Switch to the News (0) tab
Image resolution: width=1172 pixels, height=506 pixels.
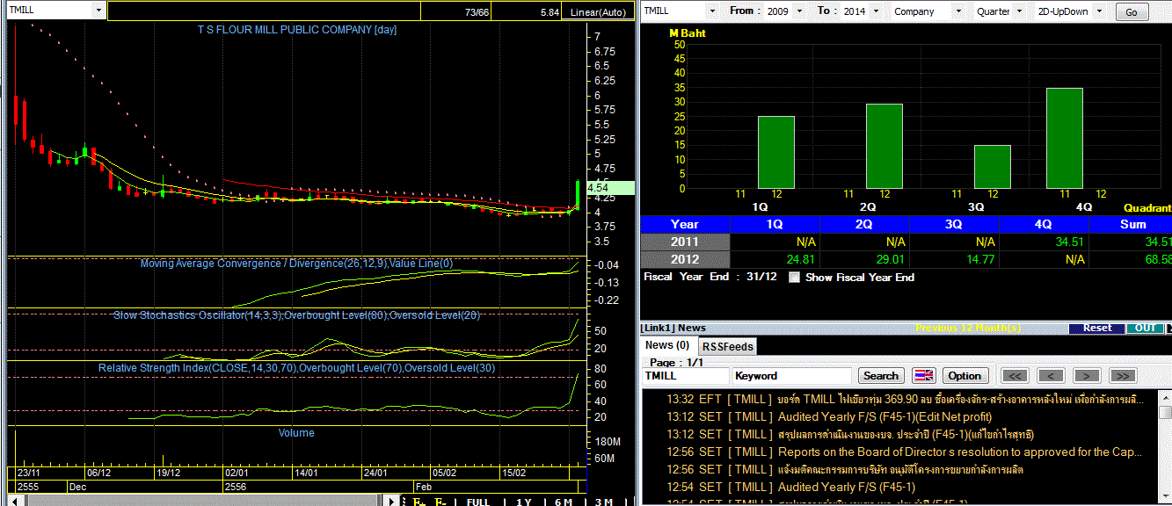coord(667,345)
